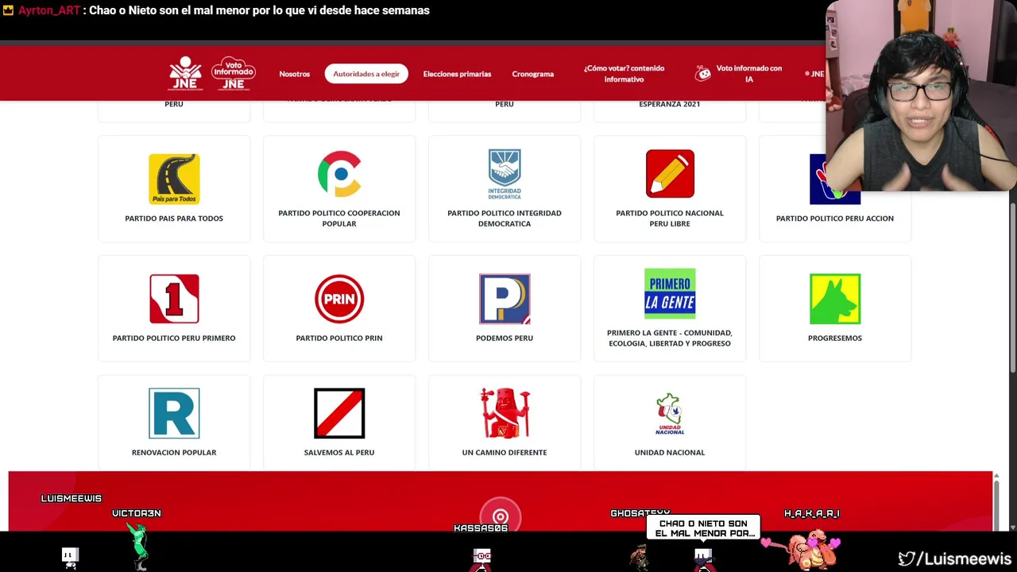1017x572 pixels.
Task: Select the PODEMOS PERU text
Action: pos(505,338)
